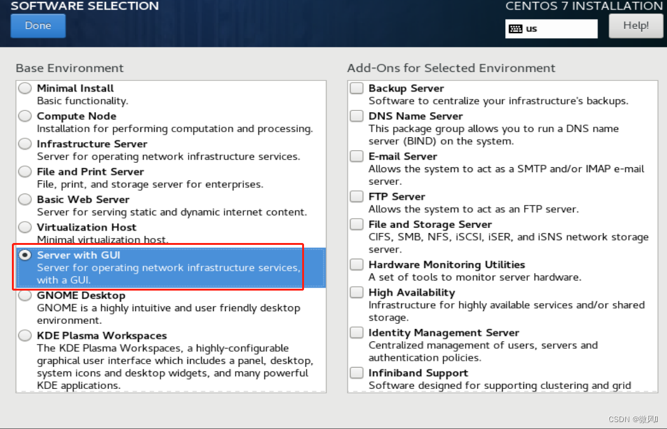Image resolution: width=667 pixels, height=429 pixels.
Task: Open the Help! button
Action: pos(636,26)
